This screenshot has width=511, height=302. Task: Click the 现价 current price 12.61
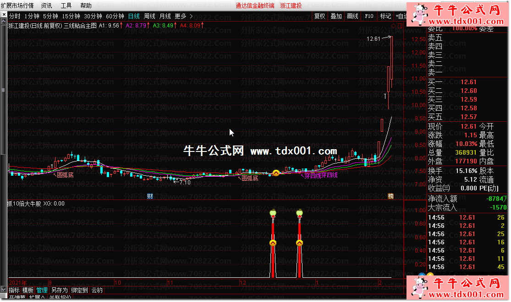point(469,126)
